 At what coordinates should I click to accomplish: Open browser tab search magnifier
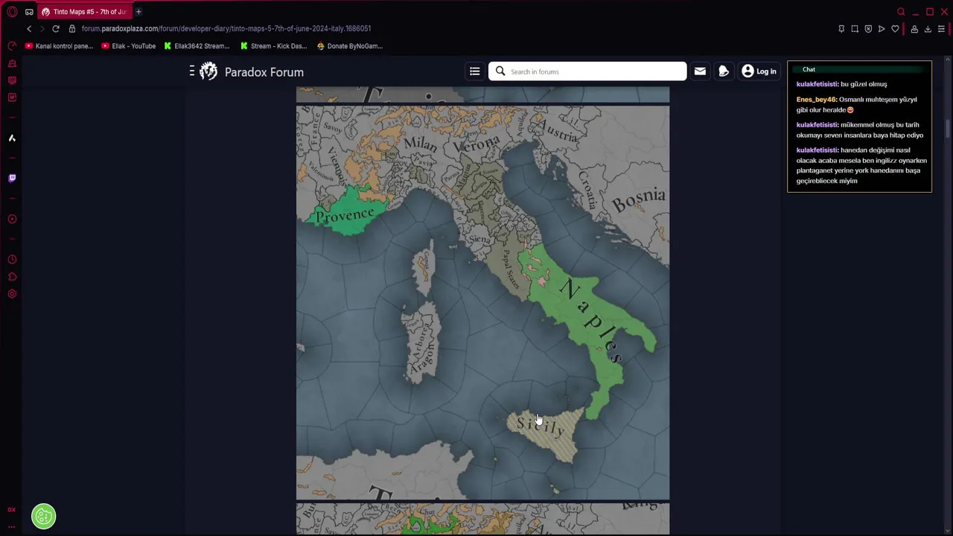(901, 12)
